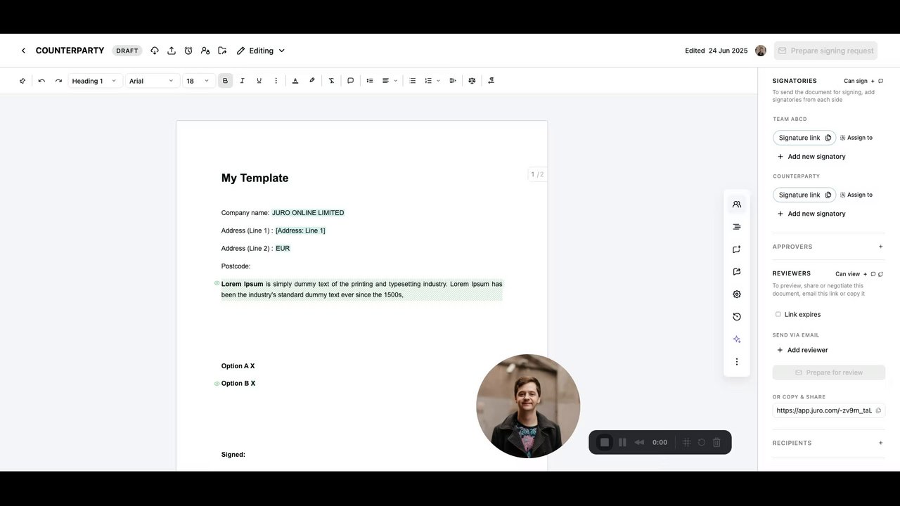Click Assign to under Counterparty
The width and height of the screenshot is (900, 506).
[856, 195]
